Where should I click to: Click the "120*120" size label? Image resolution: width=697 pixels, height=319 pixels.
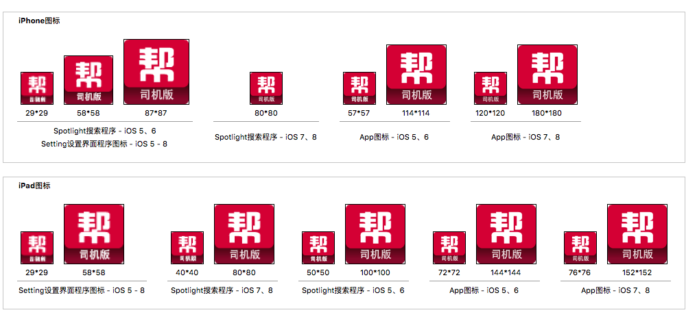coord(490,113)
